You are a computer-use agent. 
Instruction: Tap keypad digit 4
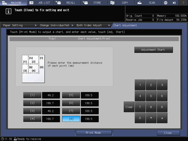coord(140,96)
